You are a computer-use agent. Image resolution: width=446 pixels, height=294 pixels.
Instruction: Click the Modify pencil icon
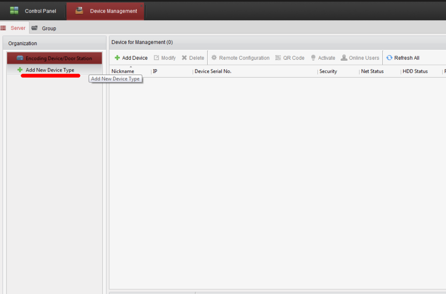coord(156,58)
